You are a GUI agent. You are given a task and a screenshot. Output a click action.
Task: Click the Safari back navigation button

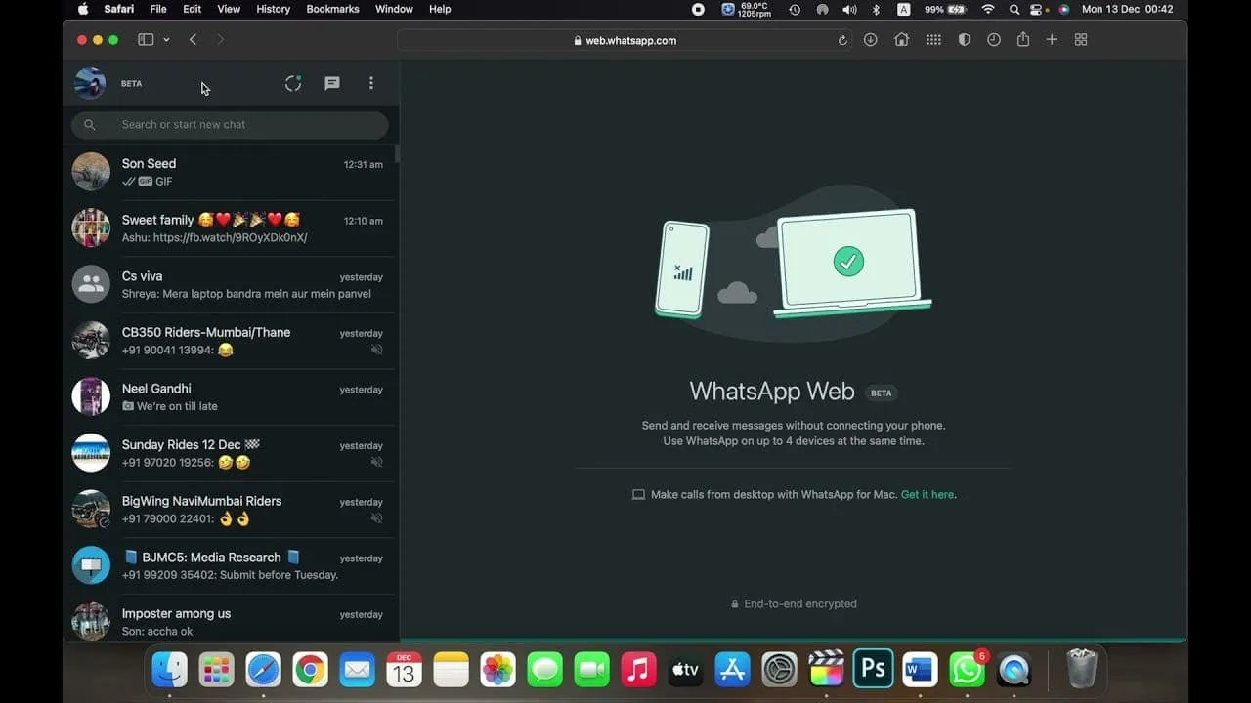[x=193, y=40]
